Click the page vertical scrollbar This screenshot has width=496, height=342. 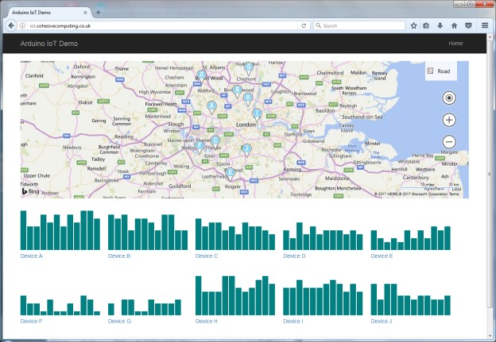[x=490, y=174]
